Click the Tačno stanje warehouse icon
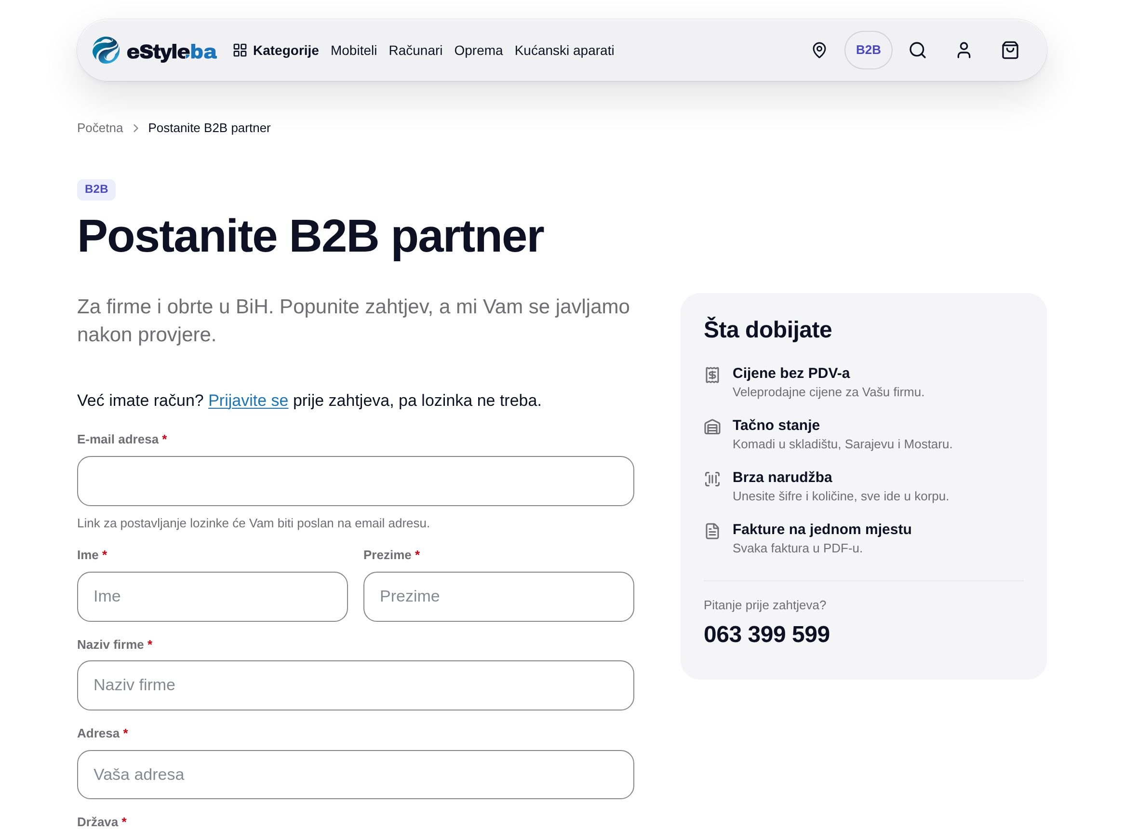Screen dimensions: 1124x831 coord(712,427)
